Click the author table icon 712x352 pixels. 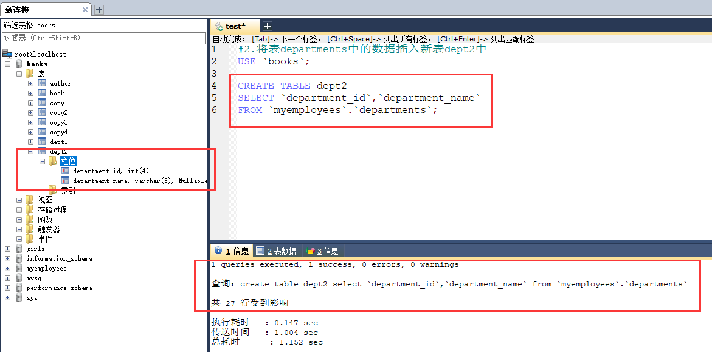[42, 83]
